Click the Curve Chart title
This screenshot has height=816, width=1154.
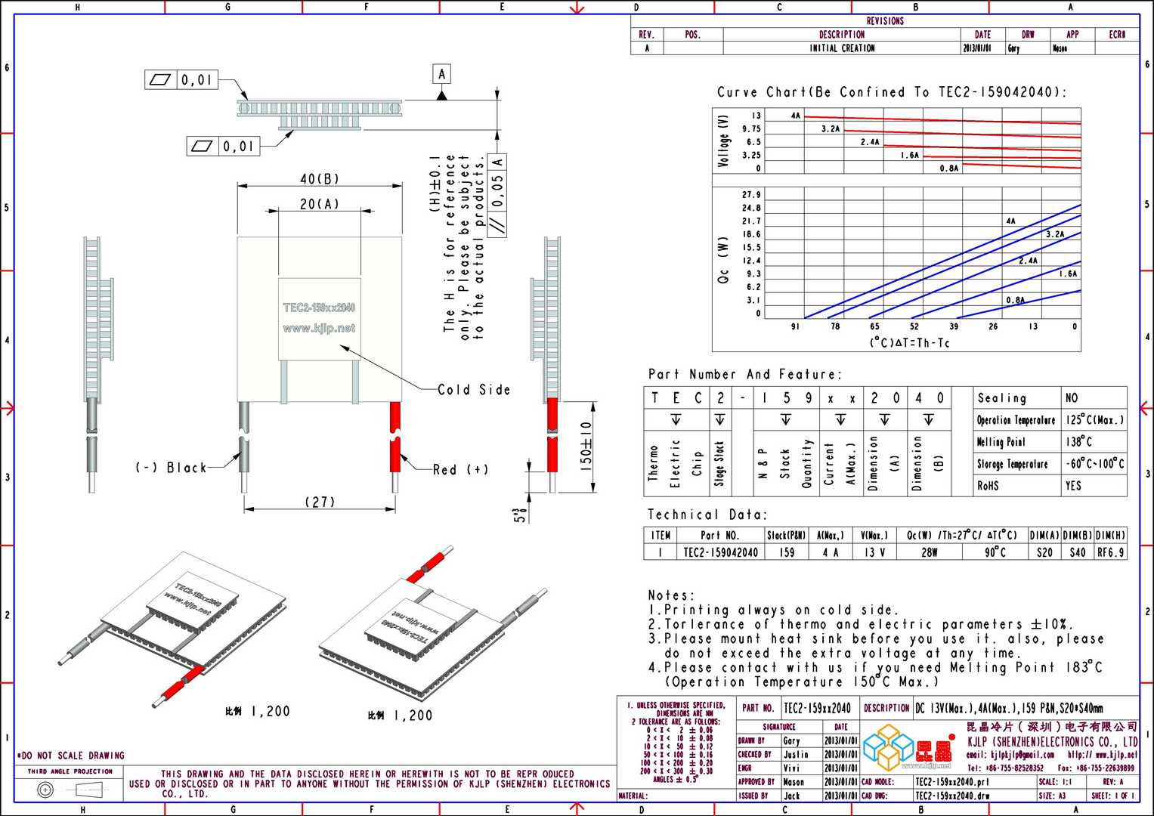tap(892, 92)
